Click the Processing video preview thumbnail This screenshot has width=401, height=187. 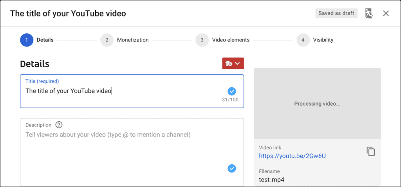pyautogui.click(x=317, y=104)
